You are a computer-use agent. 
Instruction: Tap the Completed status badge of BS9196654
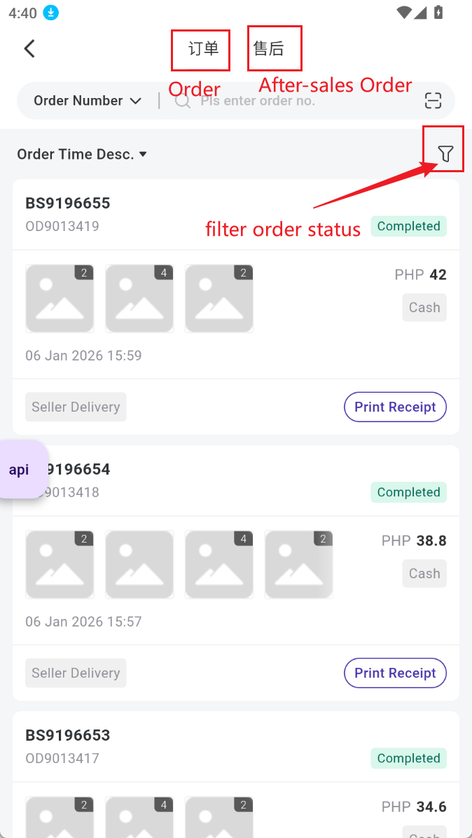pyautogui.click(x=408, y=492)
